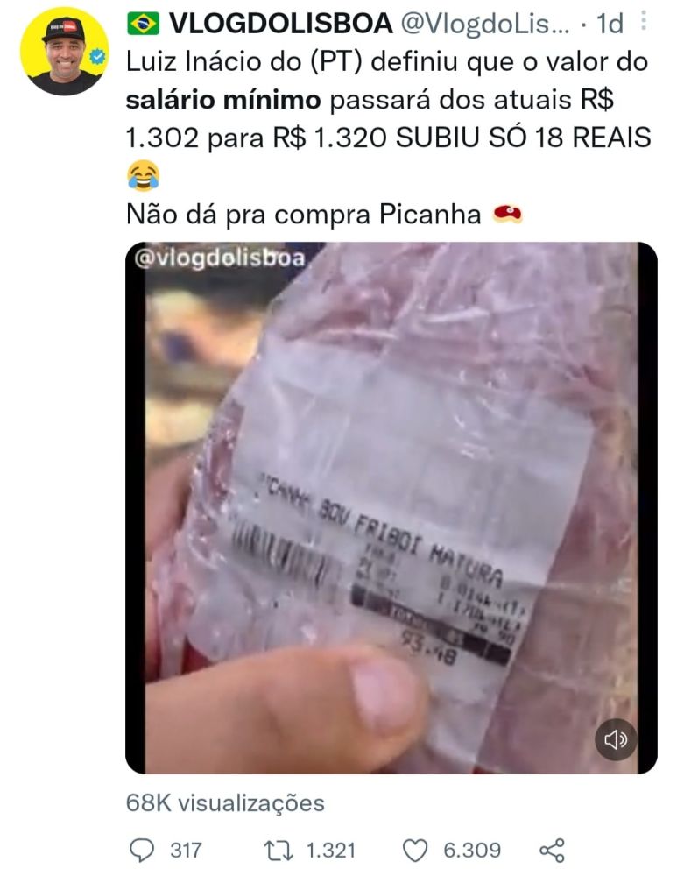Click the @vlogdolisboa video watermark

tap(220, 258)
